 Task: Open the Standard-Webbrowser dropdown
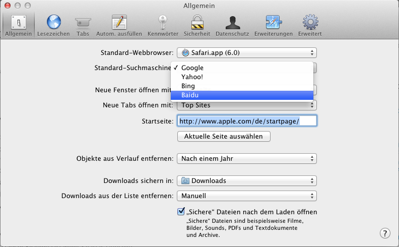(247, 53)
